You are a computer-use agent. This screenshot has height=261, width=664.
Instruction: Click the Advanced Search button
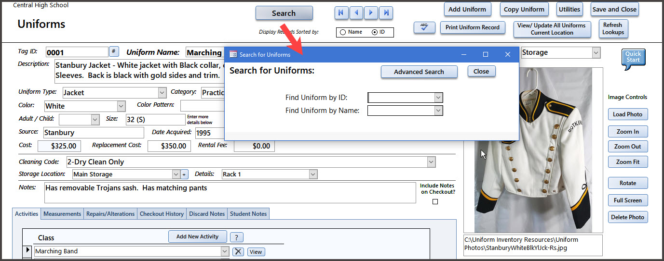[x=419, y=72]
